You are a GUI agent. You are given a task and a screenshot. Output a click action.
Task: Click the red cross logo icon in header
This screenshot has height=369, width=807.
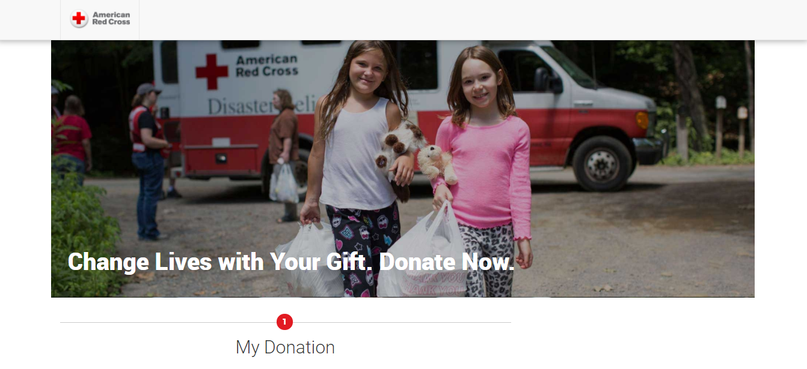[79, 19]
